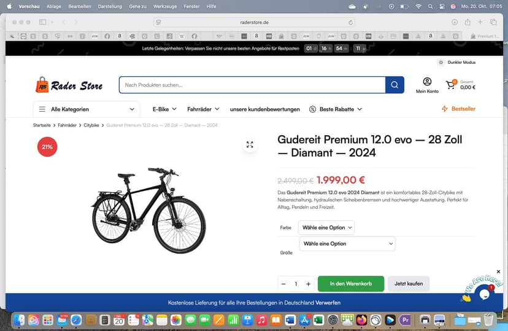Click the Jetzt kaufen button

click(409, 284)
